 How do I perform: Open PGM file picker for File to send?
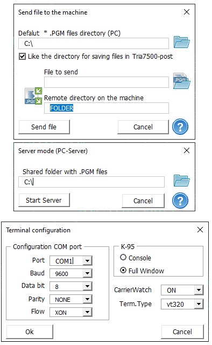coord(181,81)
